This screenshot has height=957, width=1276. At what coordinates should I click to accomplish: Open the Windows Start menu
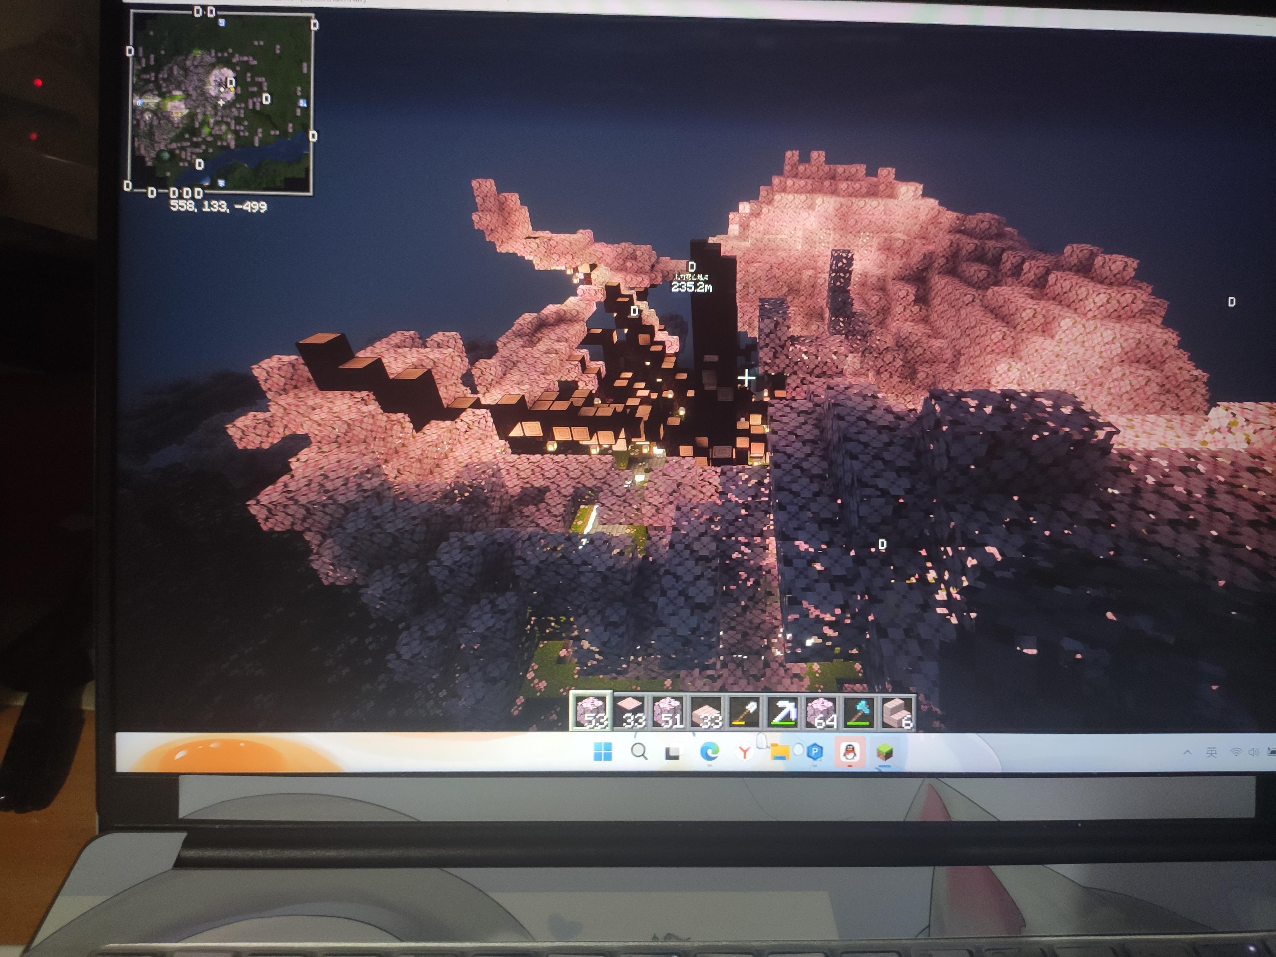(x=603, y=752)
